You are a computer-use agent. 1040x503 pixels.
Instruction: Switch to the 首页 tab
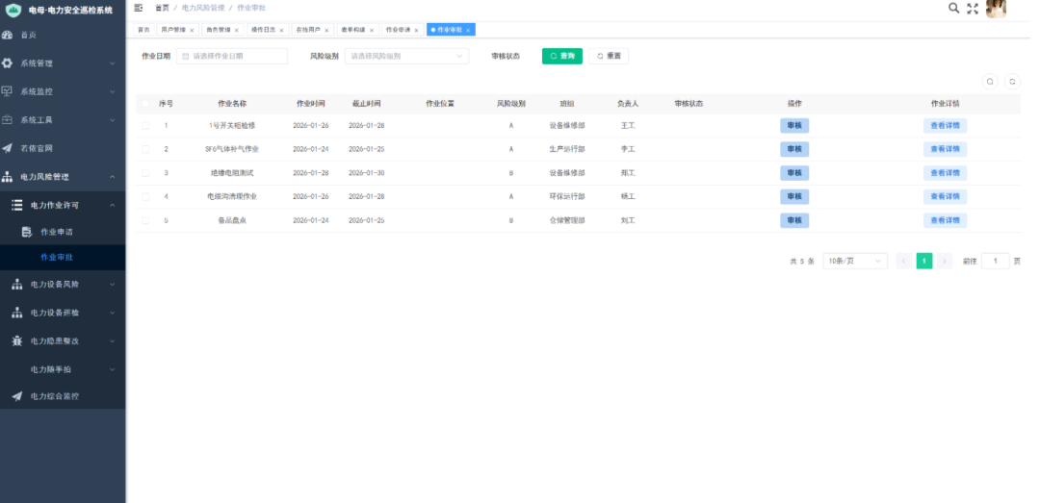tap(143, 30)
